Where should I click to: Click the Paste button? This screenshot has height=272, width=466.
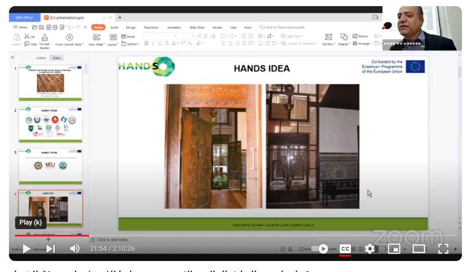coord(17,40)
